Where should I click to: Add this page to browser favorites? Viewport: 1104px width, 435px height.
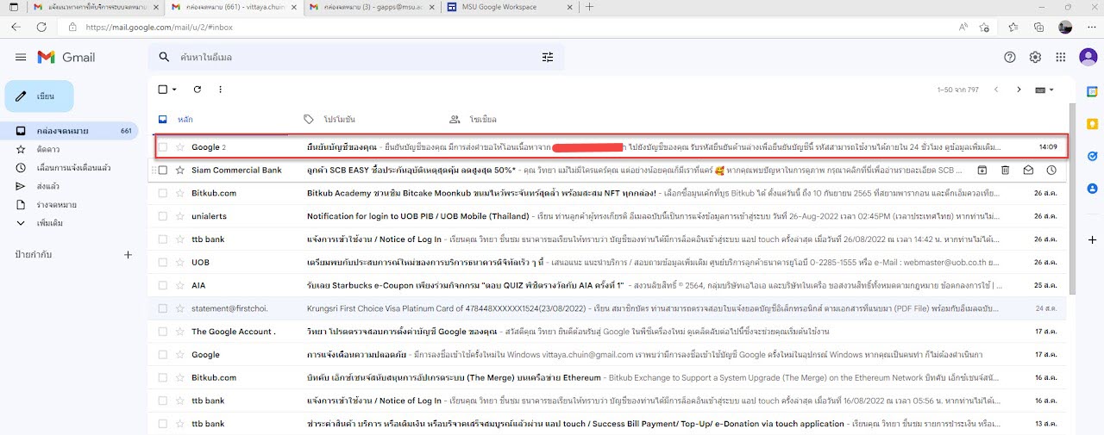(984, 28)
